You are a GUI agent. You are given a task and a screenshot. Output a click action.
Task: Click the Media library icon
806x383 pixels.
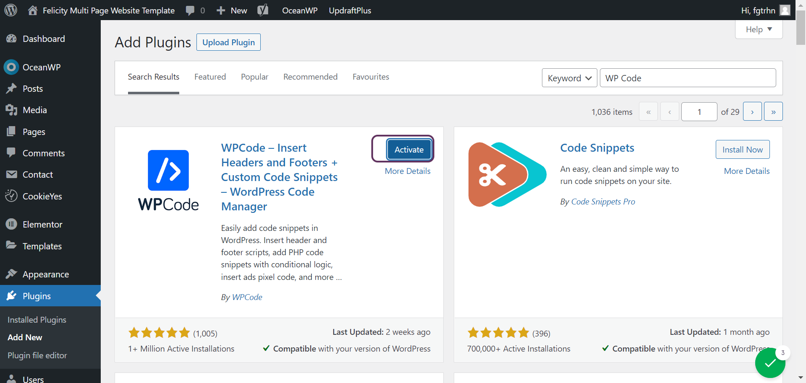[x=11, y=110]
